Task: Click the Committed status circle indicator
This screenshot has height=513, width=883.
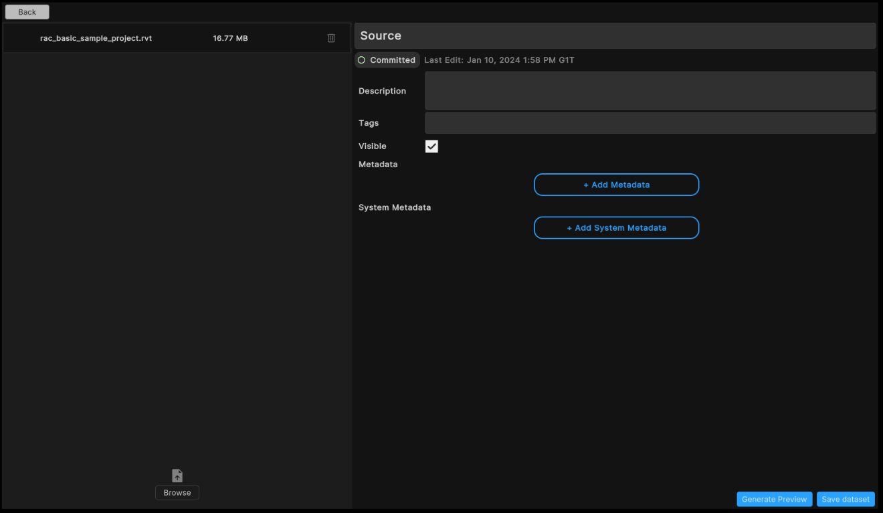Action: (x=362, y=60)
